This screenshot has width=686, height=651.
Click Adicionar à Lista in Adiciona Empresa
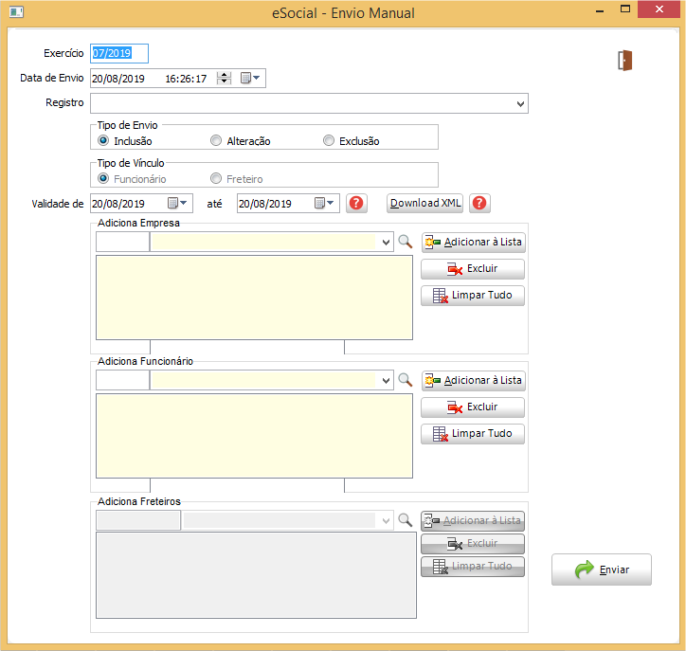coord(474,242)
